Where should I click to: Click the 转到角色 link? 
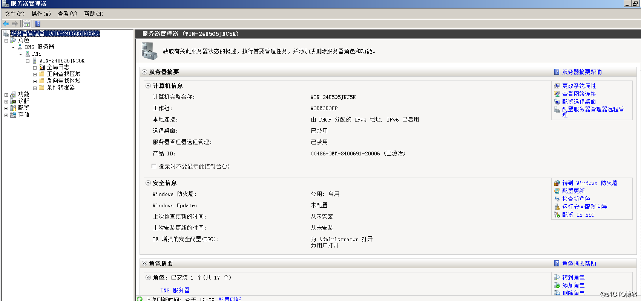click(573, 277)
